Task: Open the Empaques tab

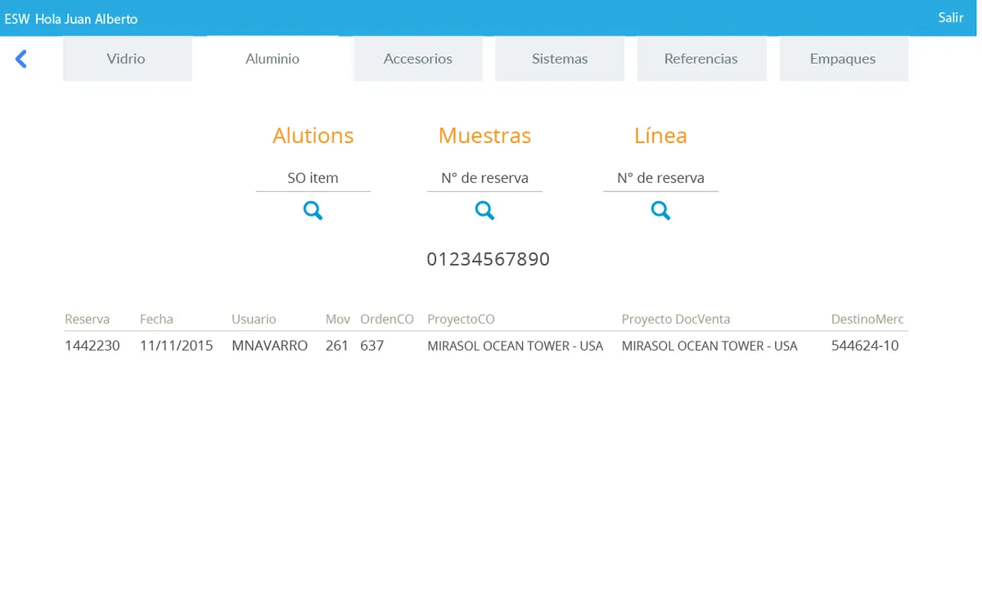Action: pos(843,59)
